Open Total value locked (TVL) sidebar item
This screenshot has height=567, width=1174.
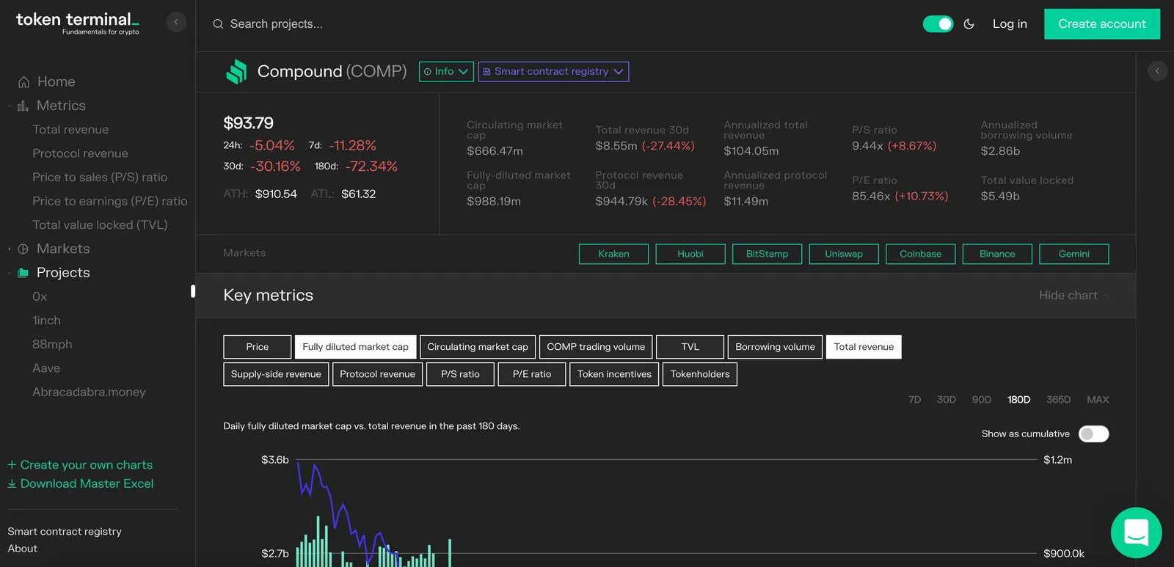pos(100,225)
